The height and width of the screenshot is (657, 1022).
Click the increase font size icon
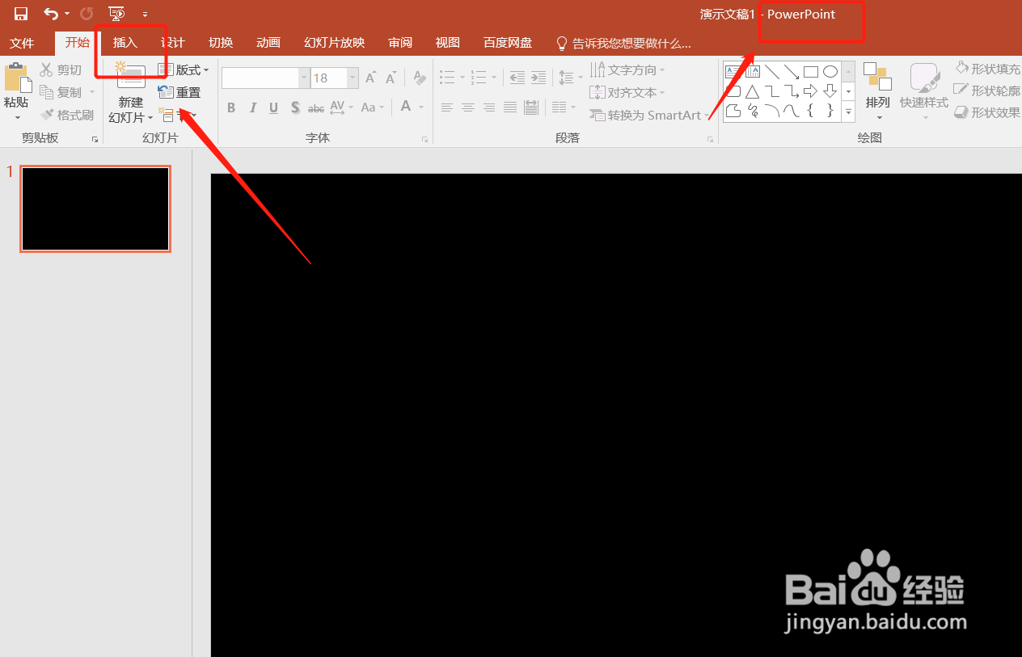(370, 78)
